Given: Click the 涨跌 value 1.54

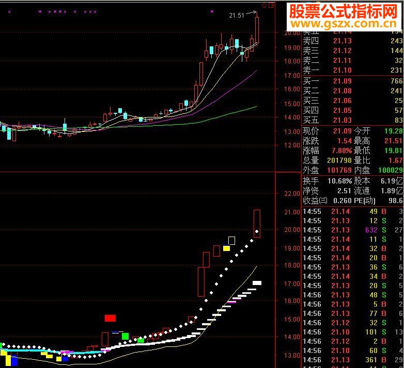Looking at the screenshot, I should pyautogui.click(x=345, y=141).
